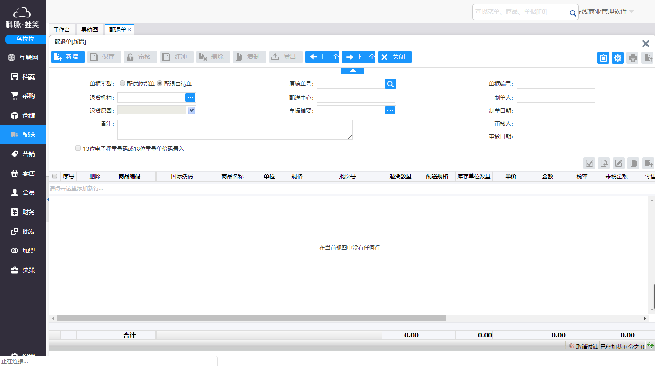Select the 配退申请单 radio option
This screenshot has height=366, width=655.
tap(160, 84)
